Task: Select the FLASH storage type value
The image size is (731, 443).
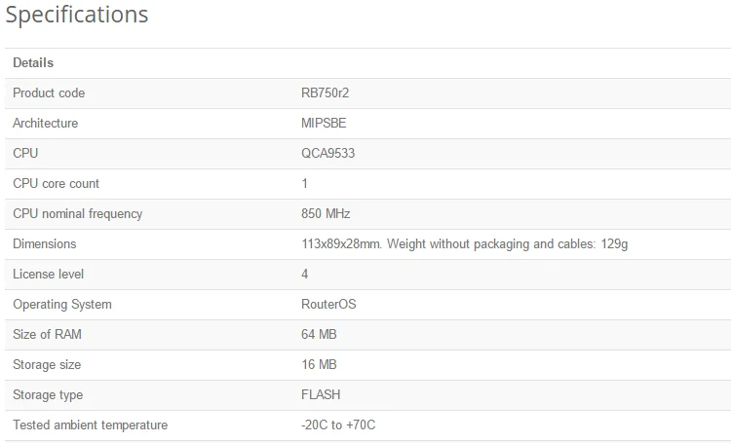Action: pyautogui.click(x=321, y=394)
